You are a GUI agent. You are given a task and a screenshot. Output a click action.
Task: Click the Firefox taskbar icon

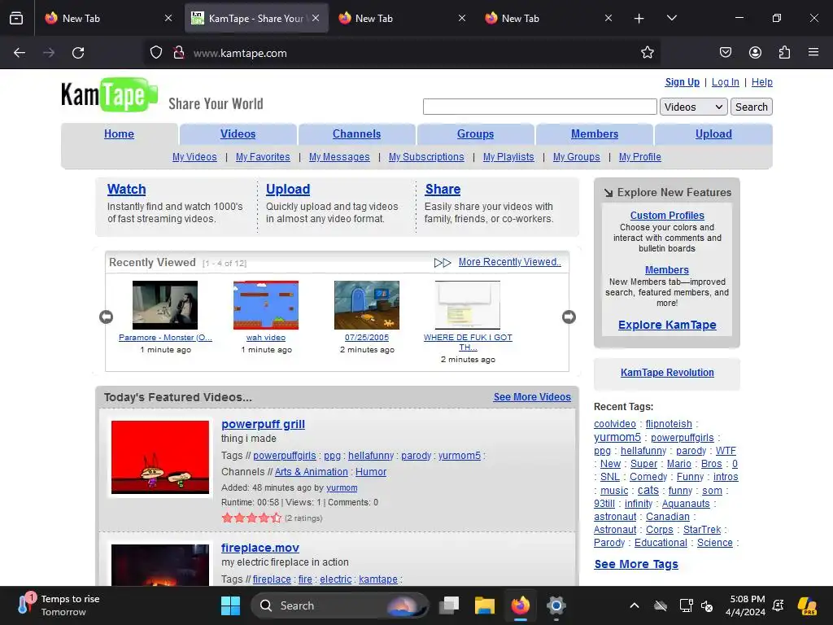point(520,605)
